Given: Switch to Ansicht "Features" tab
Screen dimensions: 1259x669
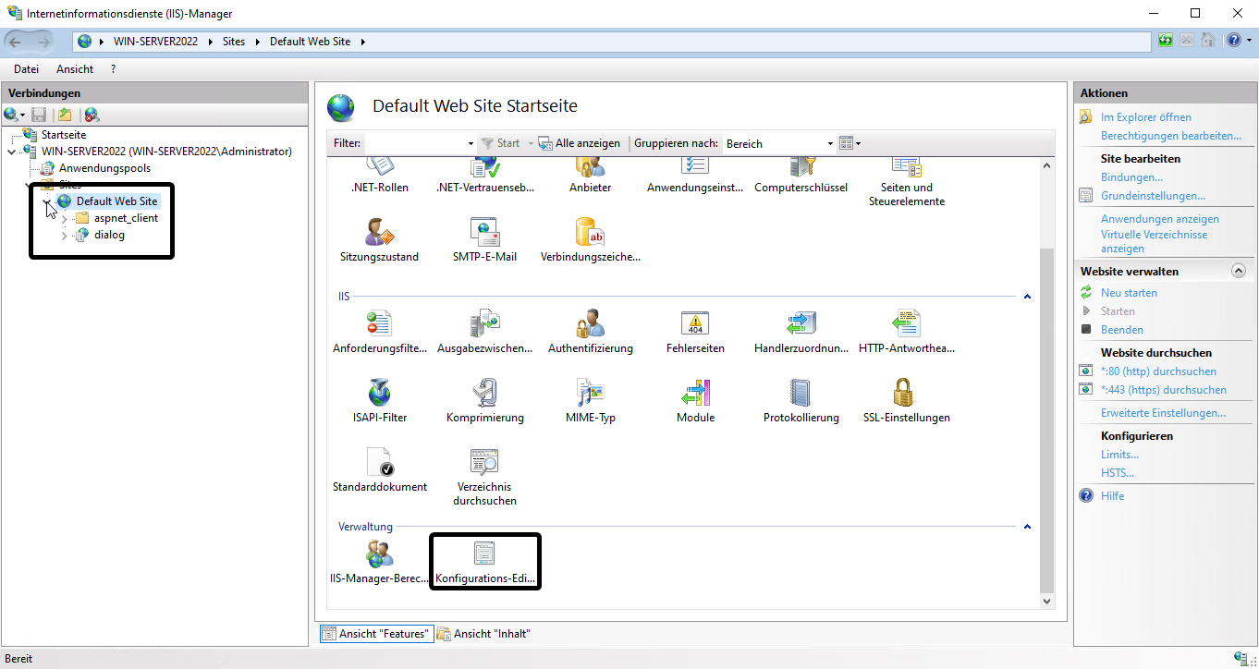Looking at the screenshot, I should point(376,634).
